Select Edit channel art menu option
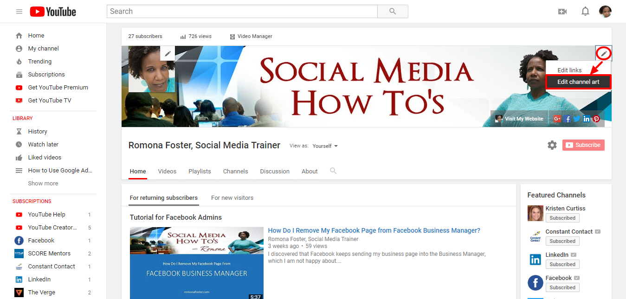 pyautogui.click(x=578, y=82)
